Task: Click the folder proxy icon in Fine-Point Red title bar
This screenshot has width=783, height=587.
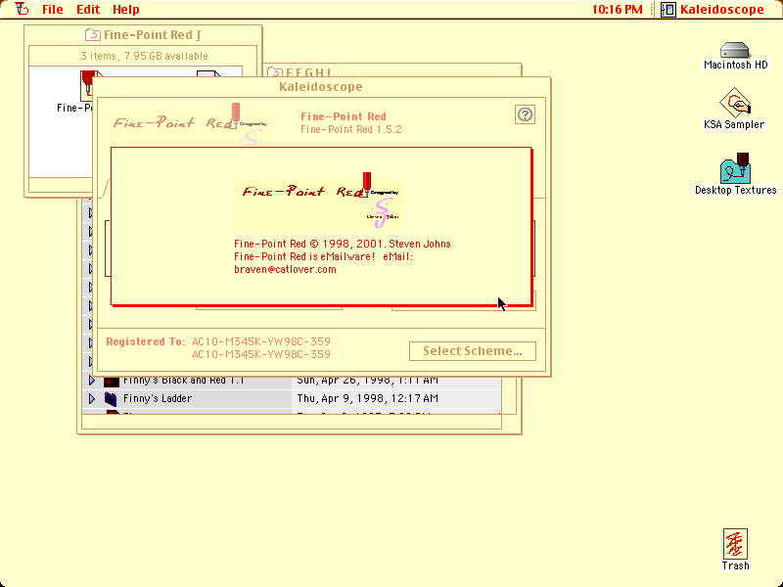Action: (x=92, y=35)
